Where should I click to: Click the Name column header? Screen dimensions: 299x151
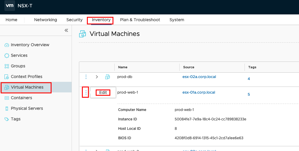123,67
